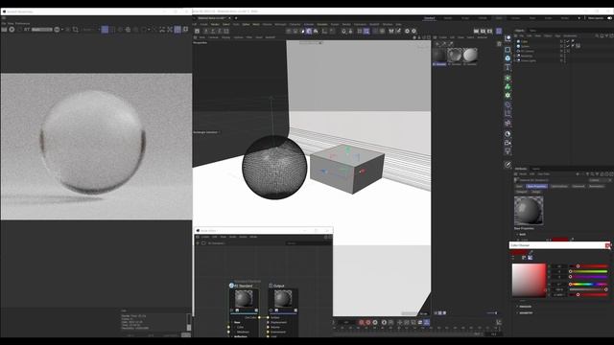Click the red base Color swatch in attributes
The height and width of the screenshot is (345, 614).
pos(560,240)
